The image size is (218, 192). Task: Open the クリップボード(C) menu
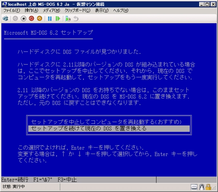pos(77,11)
